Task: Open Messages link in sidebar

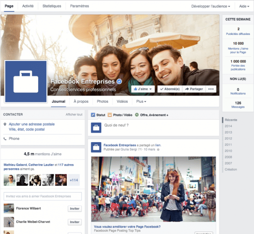Action: (238, 107)
